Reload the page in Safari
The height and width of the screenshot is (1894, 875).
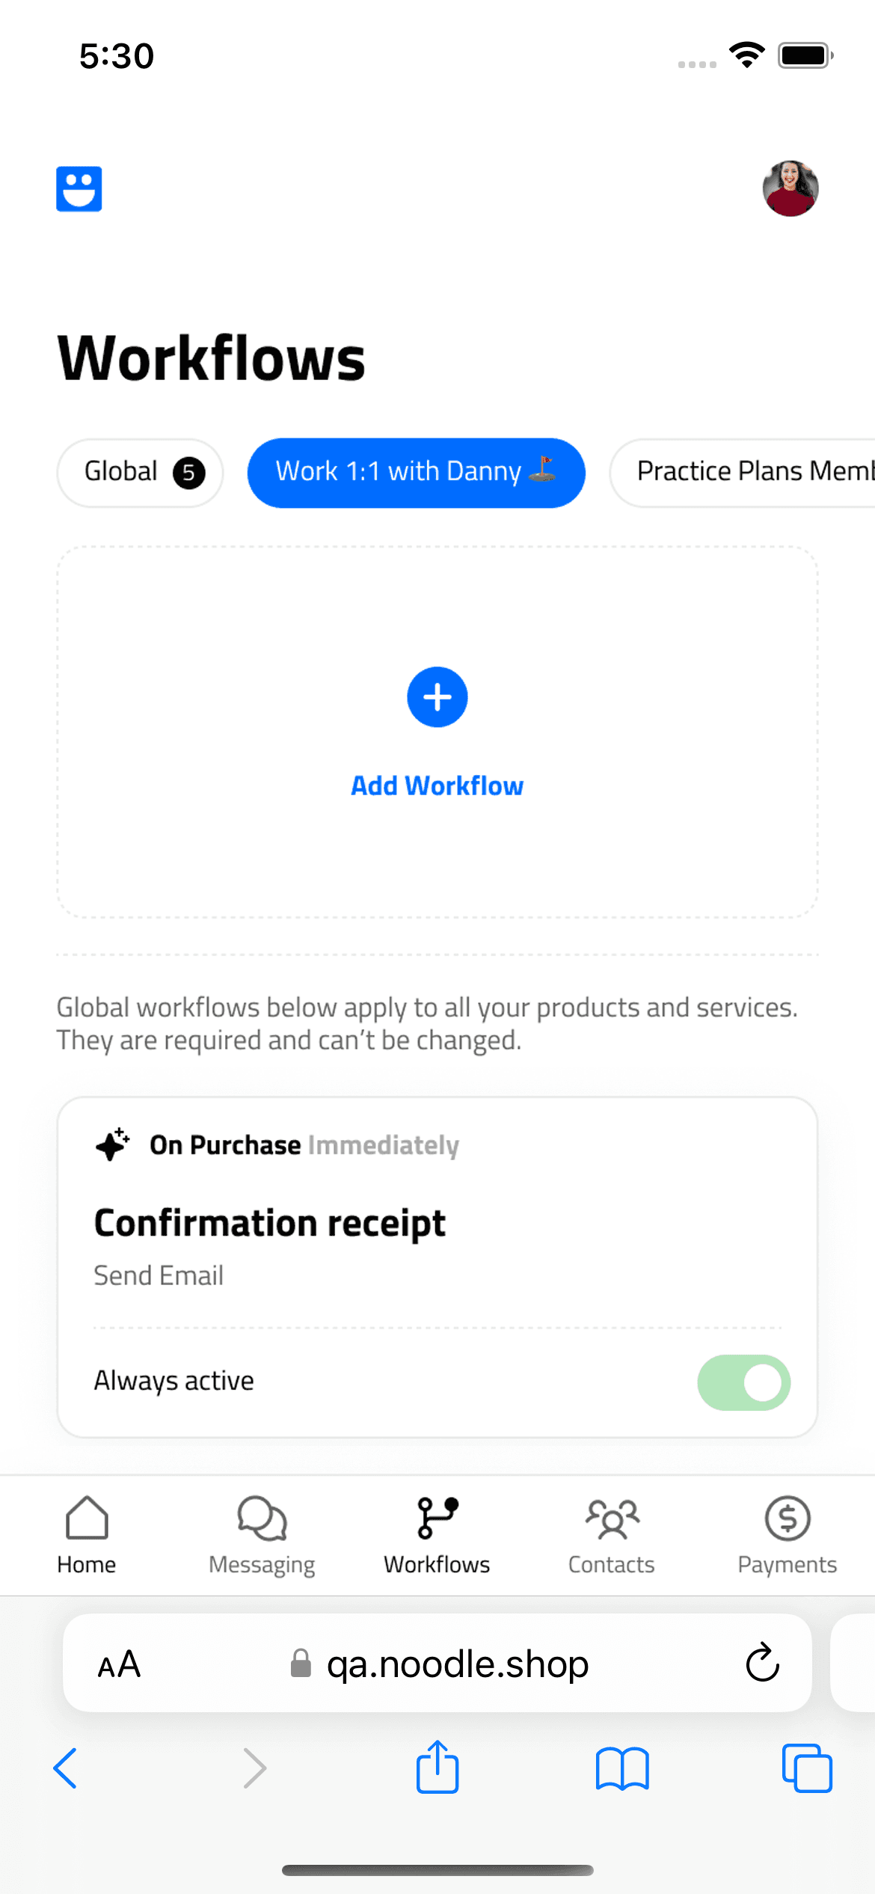763,1663
